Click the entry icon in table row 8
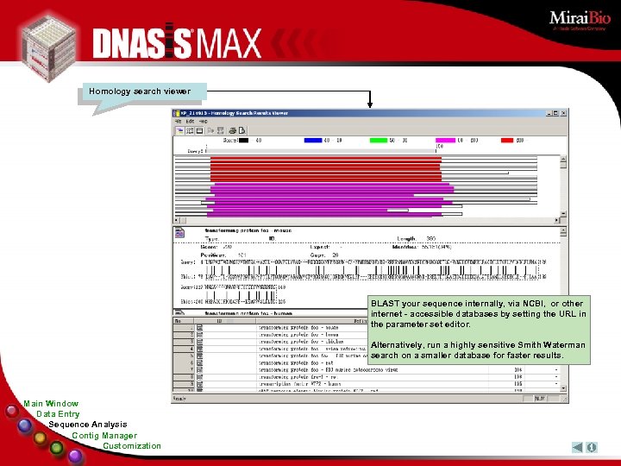The image size is (621, 466). coord(199,377)
